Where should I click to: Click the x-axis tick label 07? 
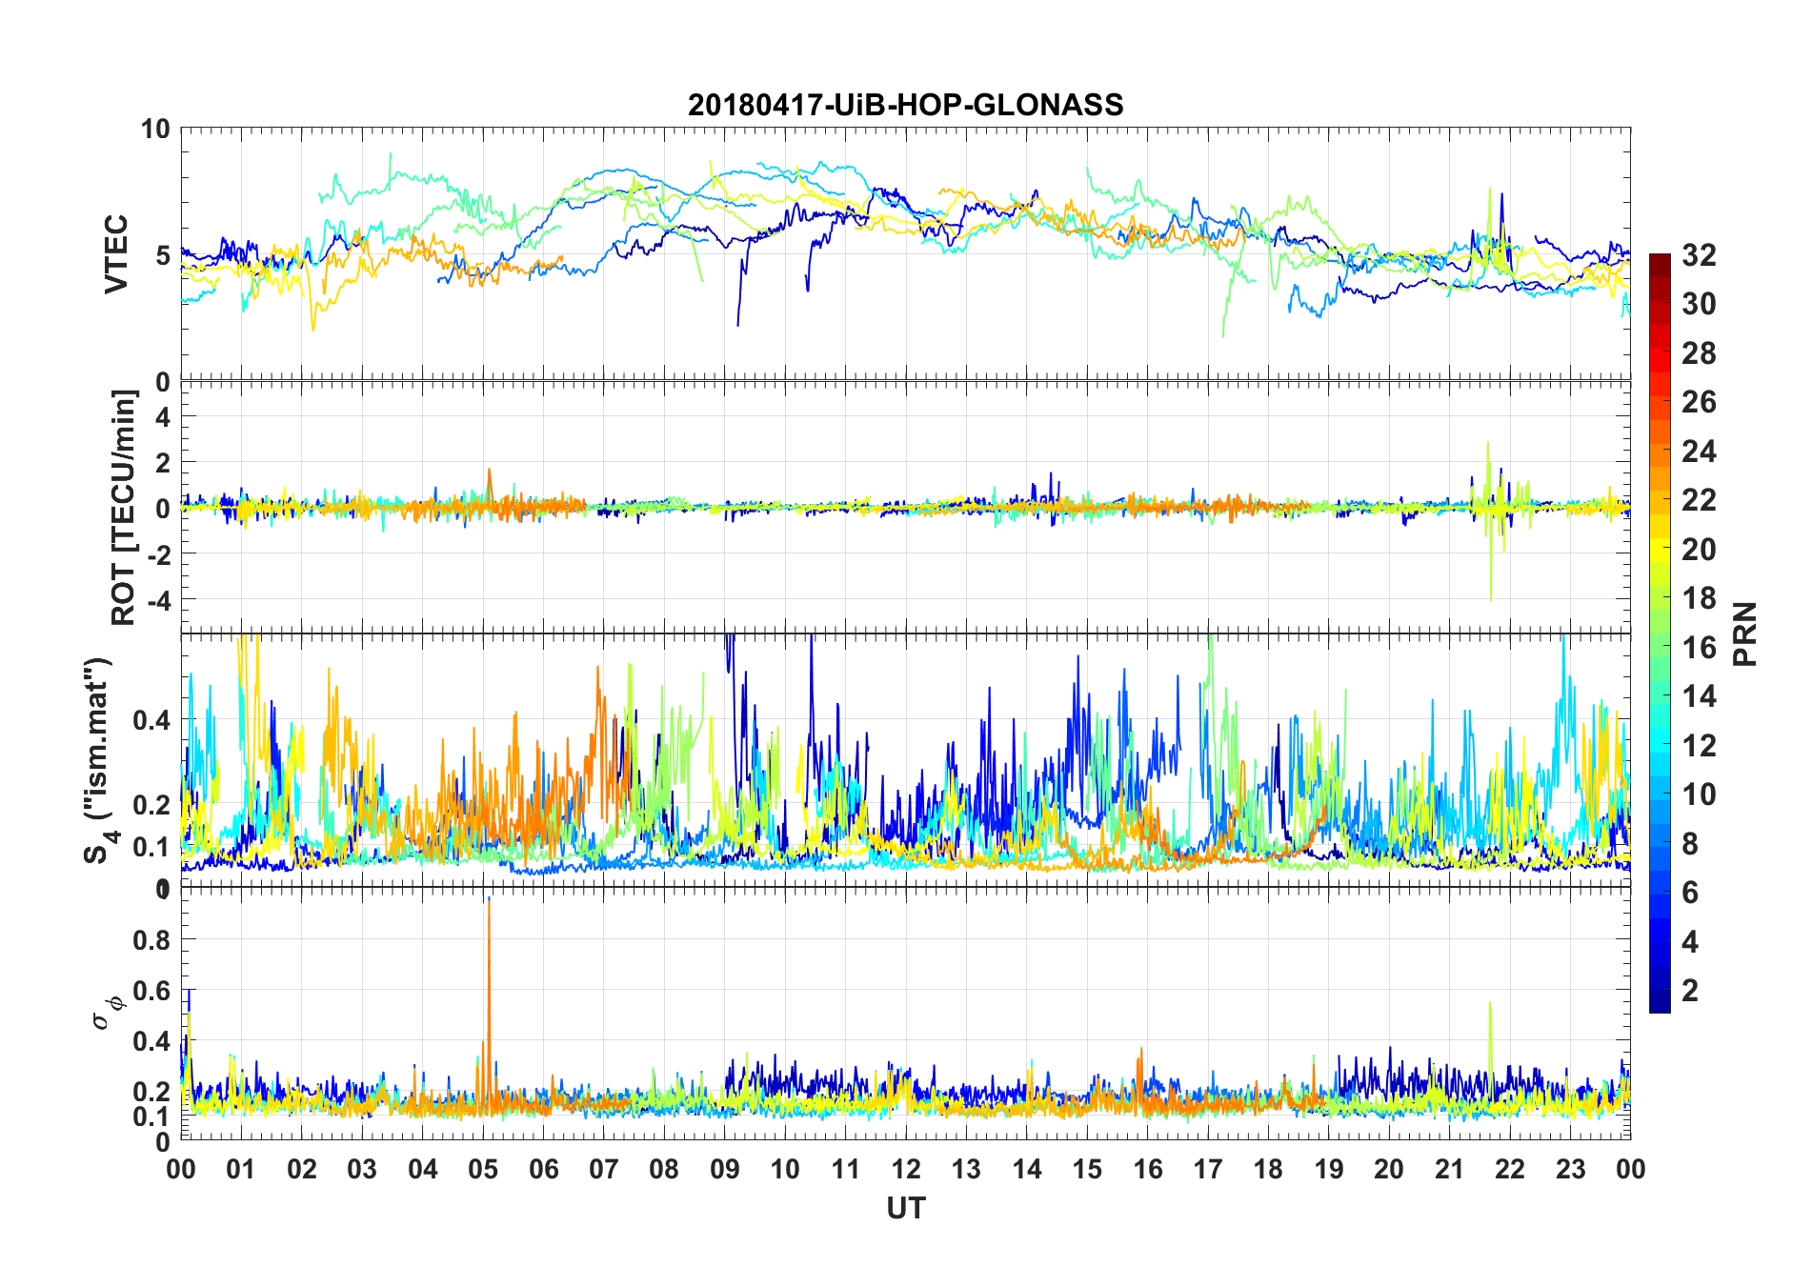coord(604,1169)
